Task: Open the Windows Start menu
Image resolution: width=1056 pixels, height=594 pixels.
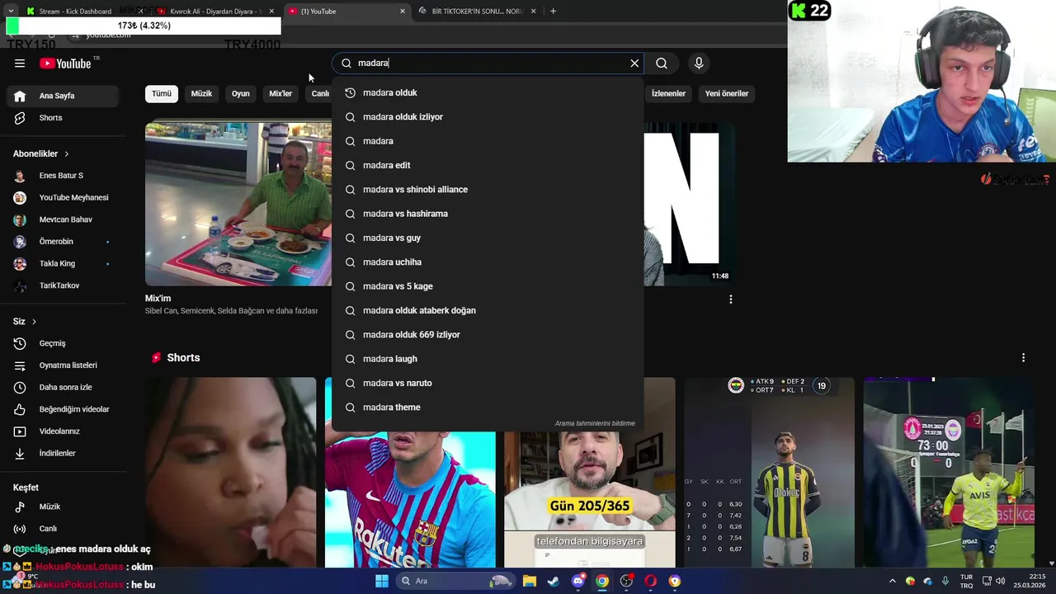Action: [381, 581]
